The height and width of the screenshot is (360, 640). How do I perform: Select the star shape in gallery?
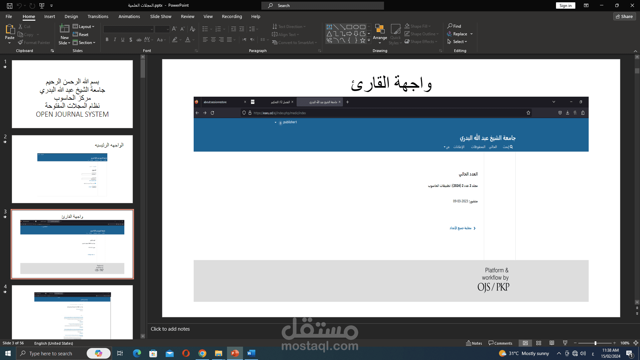pyautogui.click(x=363, y=40)
